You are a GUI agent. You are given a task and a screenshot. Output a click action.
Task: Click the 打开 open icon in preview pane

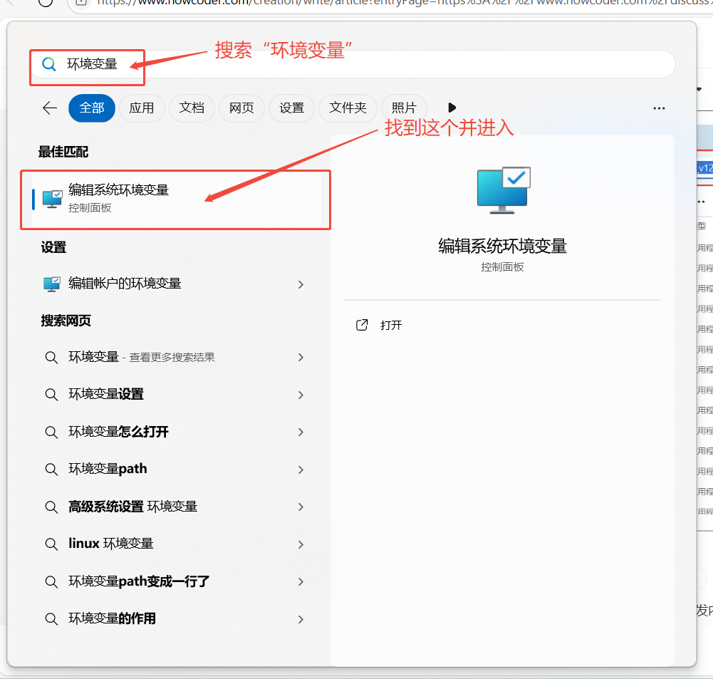coord(362,324)
